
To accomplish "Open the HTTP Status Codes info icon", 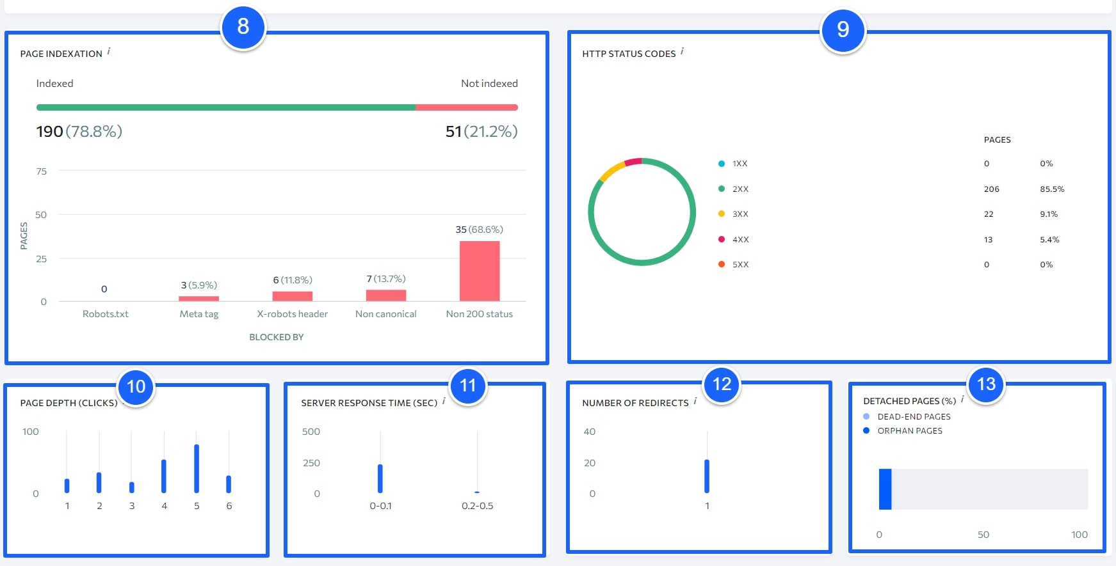I will (x=682, y=51).
